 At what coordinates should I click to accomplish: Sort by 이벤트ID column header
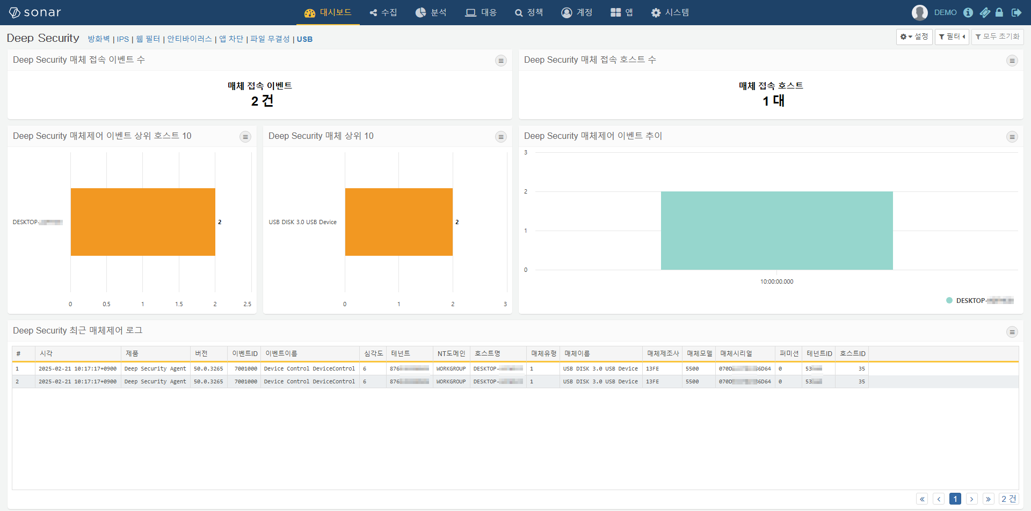pos(244,353)
